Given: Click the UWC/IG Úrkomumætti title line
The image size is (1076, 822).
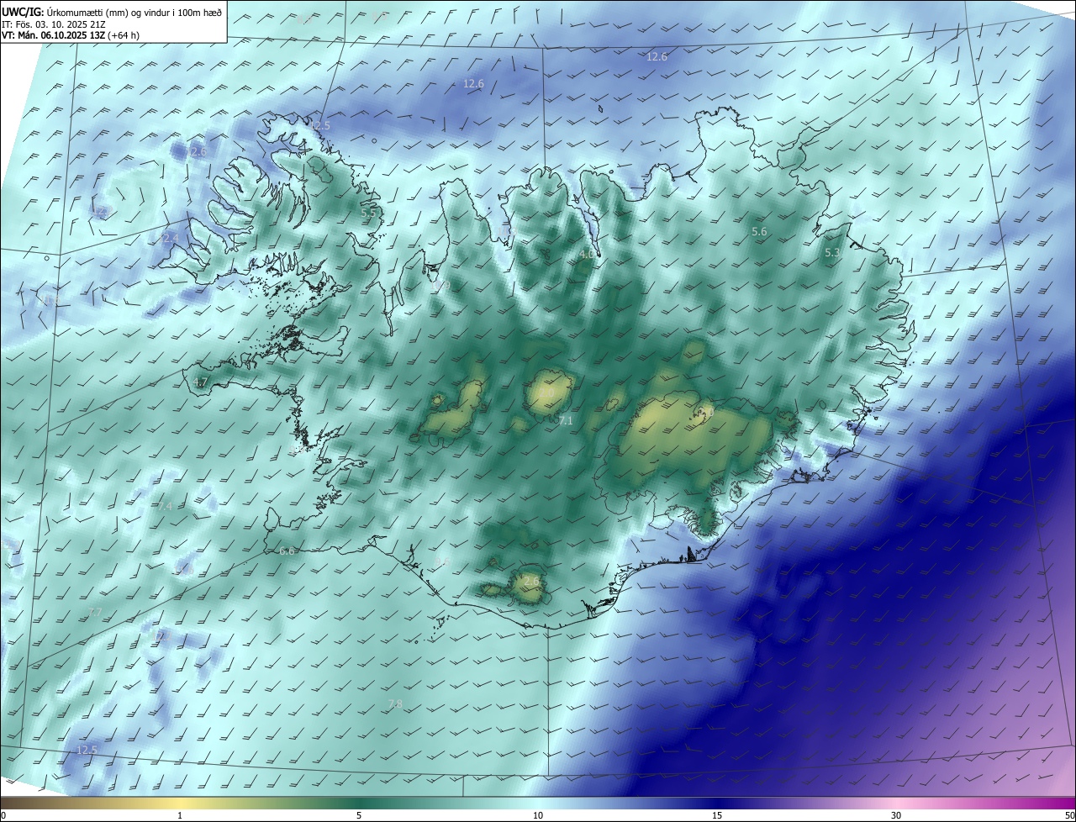Looking at the screenshot, I should 112,12.
